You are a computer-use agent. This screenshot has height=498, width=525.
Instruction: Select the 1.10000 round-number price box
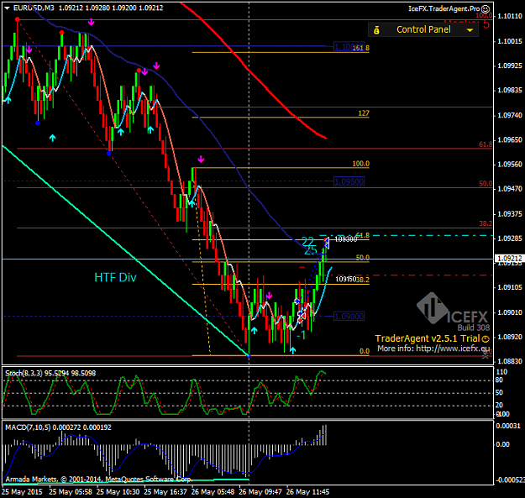349,46
